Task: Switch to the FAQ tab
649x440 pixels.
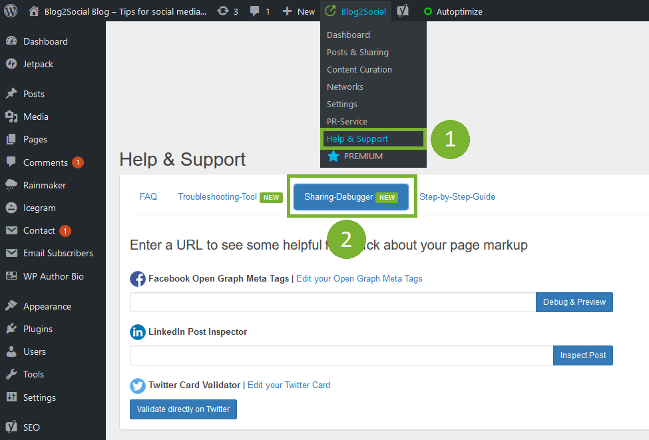Action: point(148,196)
